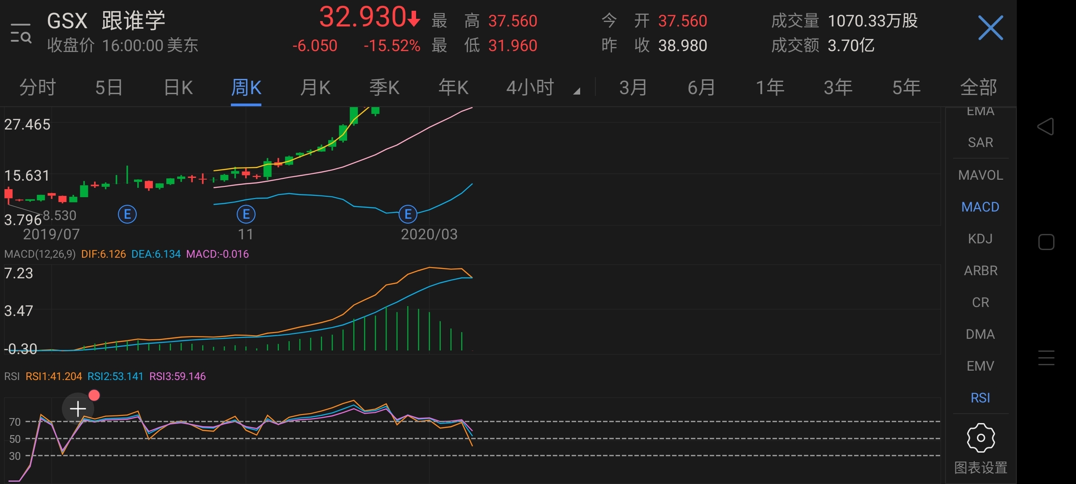Toggle the ARBR indicator
1076x484 pixels.
981,270
